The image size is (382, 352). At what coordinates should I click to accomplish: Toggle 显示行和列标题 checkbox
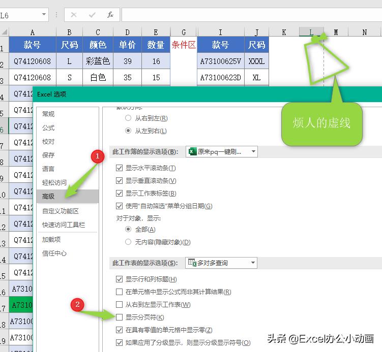[x=119, y=279]
